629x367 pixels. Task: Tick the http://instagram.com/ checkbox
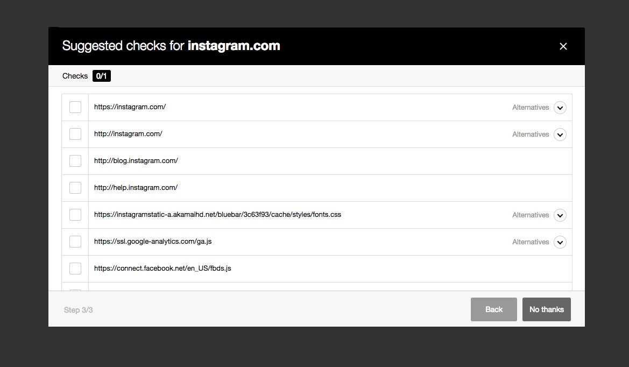75,134
